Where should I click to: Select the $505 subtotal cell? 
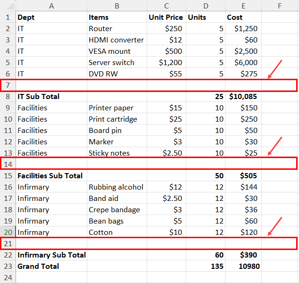[243, 176]
